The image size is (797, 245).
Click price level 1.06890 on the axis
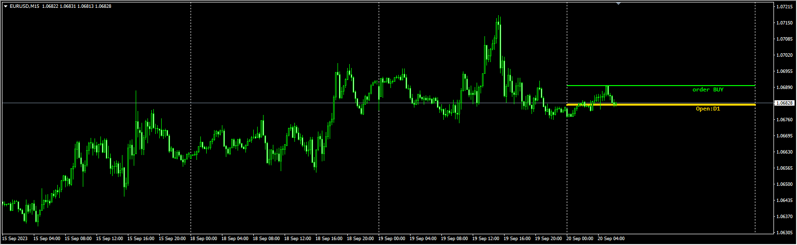pos(785,88)
